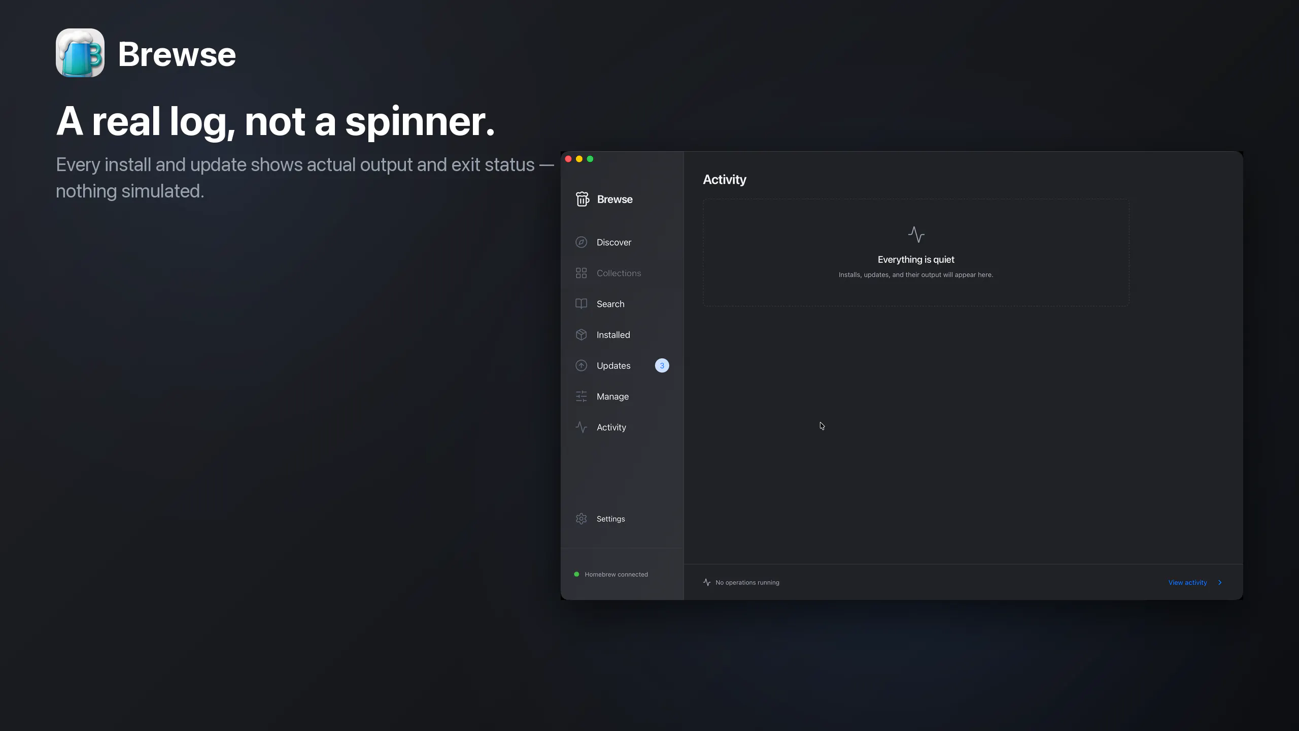The width and height of the screenshot is (1299, 731).
Task: Click the Collections grid icon
Action: (582, 273)
